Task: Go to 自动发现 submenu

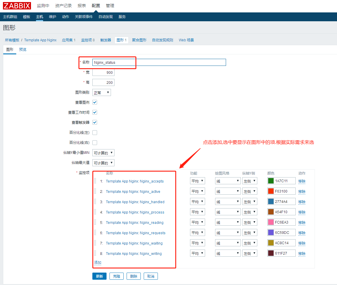Action: tap(106, 17)
